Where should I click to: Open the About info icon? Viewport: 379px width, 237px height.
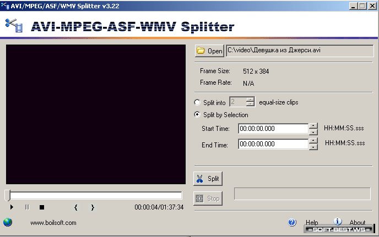point(338,221)
